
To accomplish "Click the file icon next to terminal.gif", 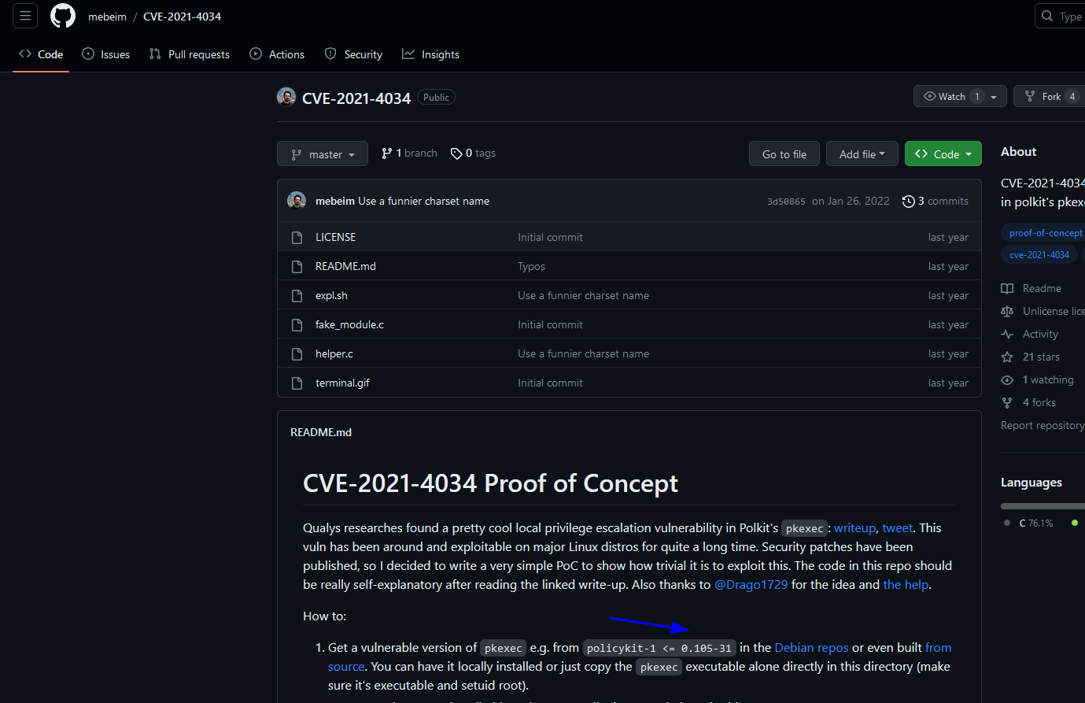I will 297,383.
